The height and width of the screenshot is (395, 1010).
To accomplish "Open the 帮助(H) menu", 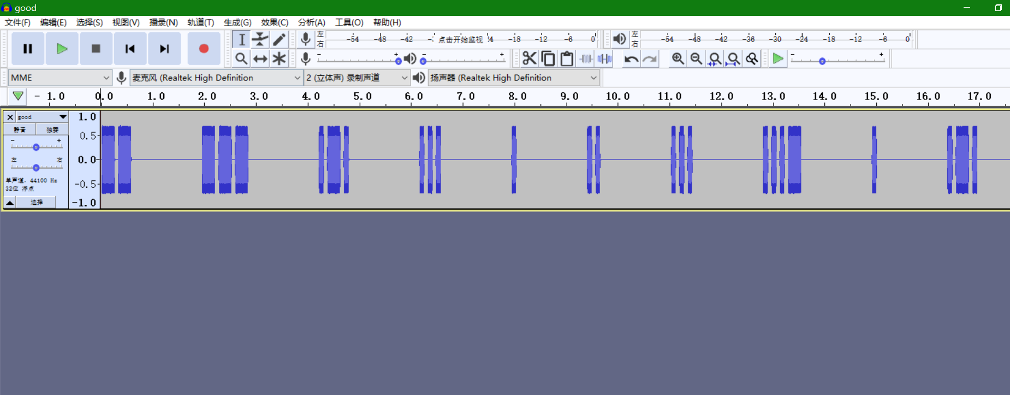I will (387, 22).
